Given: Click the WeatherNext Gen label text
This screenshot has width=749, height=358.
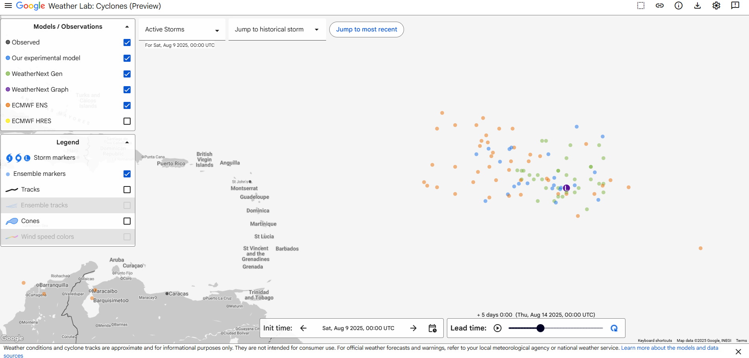Looking at the screenshot, I should 37,74.
